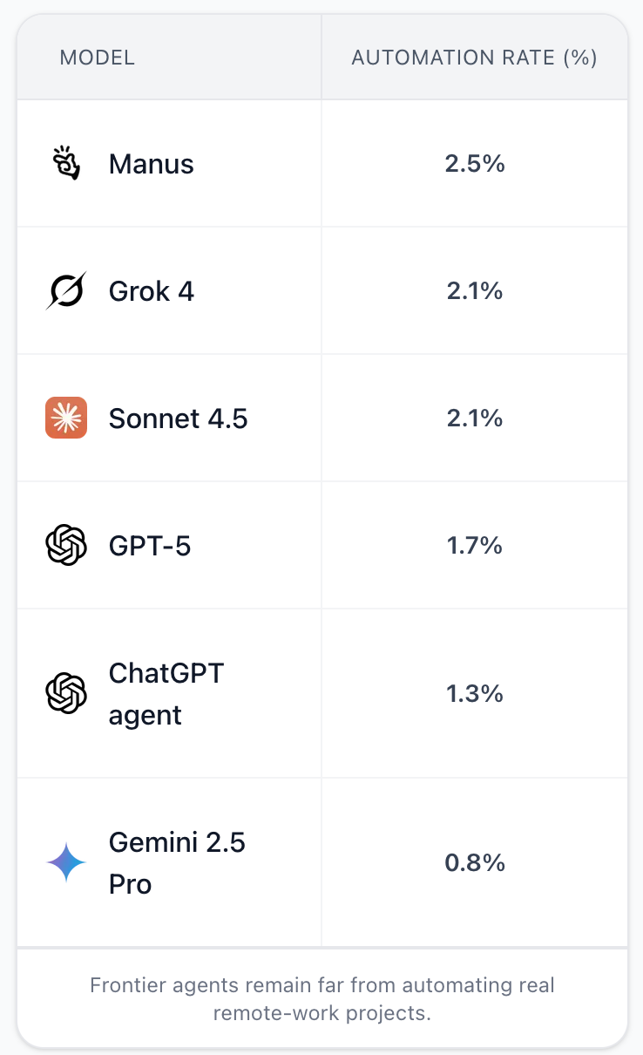The image size is (643, 1055).
Task: Click the ChatGPT agent OpenAI logo
Action: [66, 693]
